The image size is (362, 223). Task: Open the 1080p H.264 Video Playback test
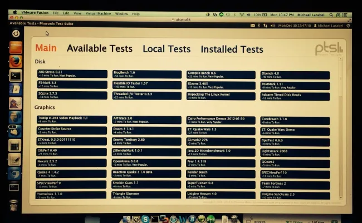point(72,120)
